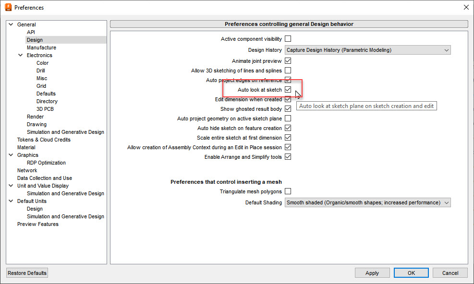The width and height of the screenshot is (474, 284).
Task: Toggle Active component visibility checkbox
Action: [x=288, y=39]
